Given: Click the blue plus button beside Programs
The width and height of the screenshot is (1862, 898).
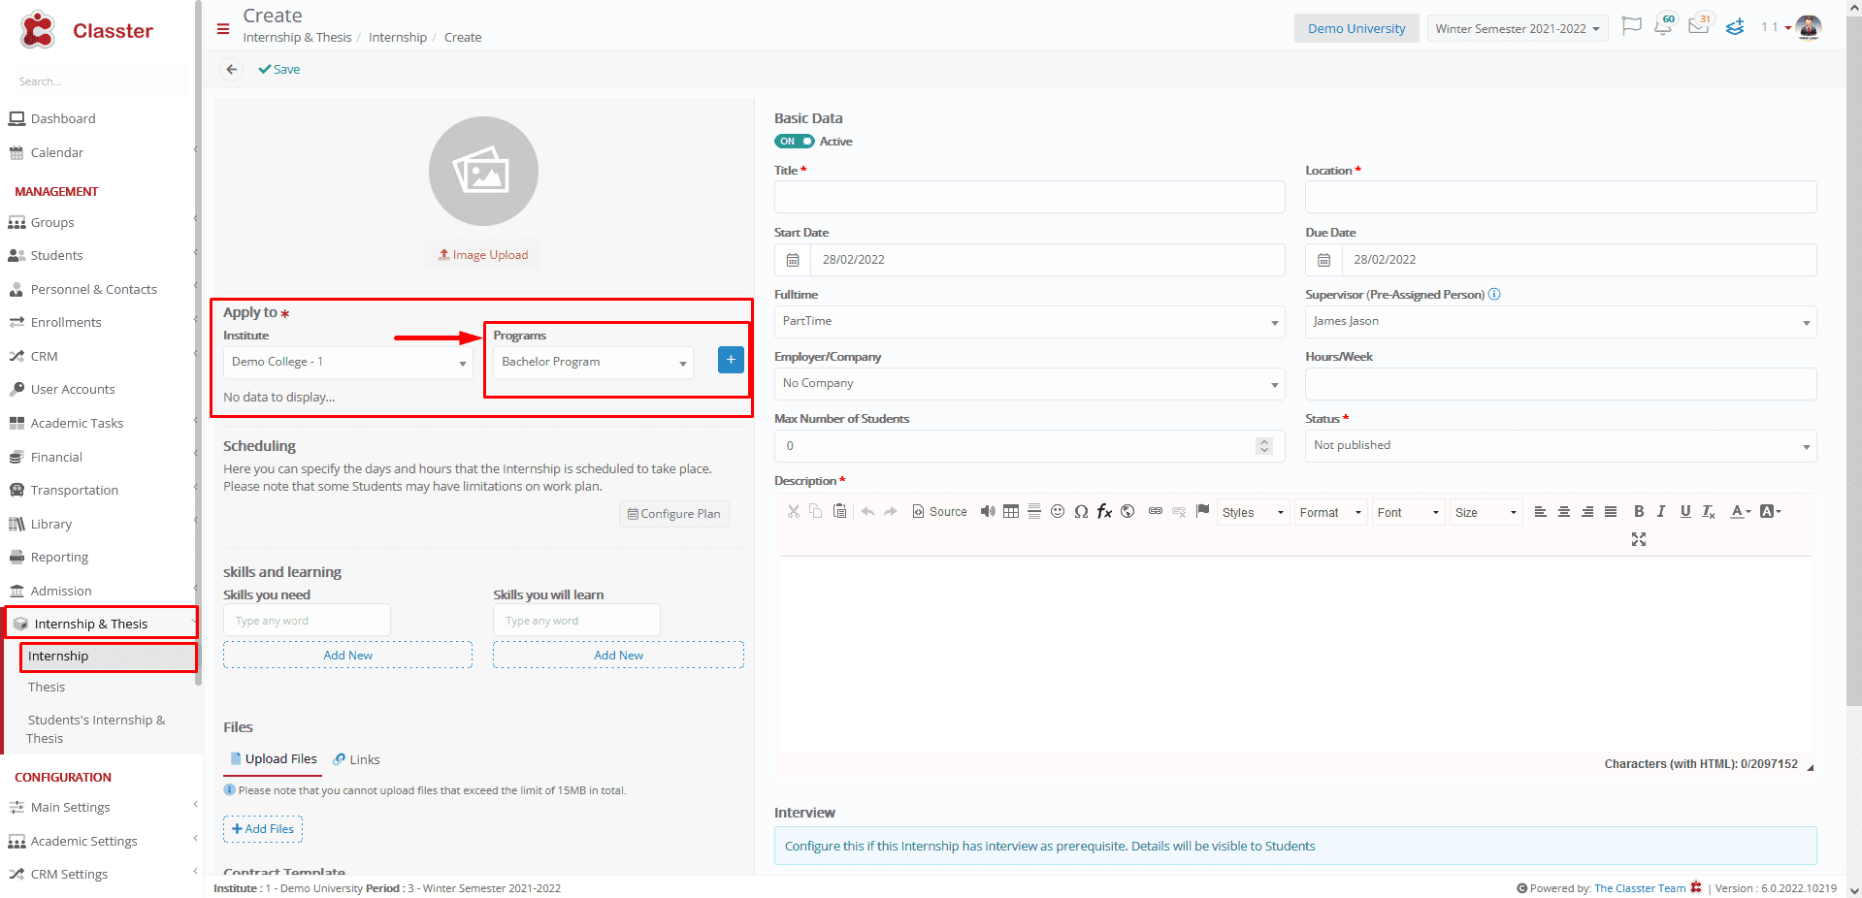Looking at the screenshot, I should click(x=731, y=360).
